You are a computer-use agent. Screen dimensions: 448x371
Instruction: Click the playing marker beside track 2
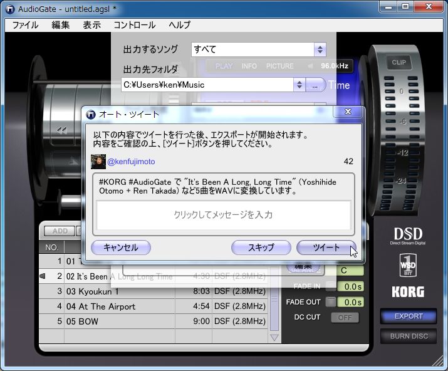[43, 276]
